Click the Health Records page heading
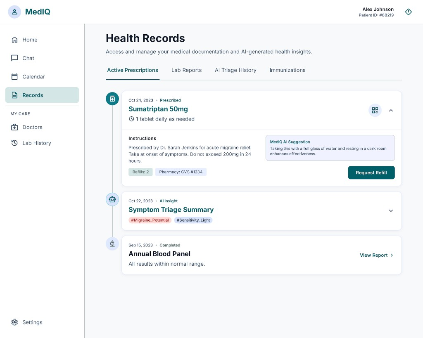Image resolution: width=423 pixels, height=338 pixels. (x=145, y=38)
